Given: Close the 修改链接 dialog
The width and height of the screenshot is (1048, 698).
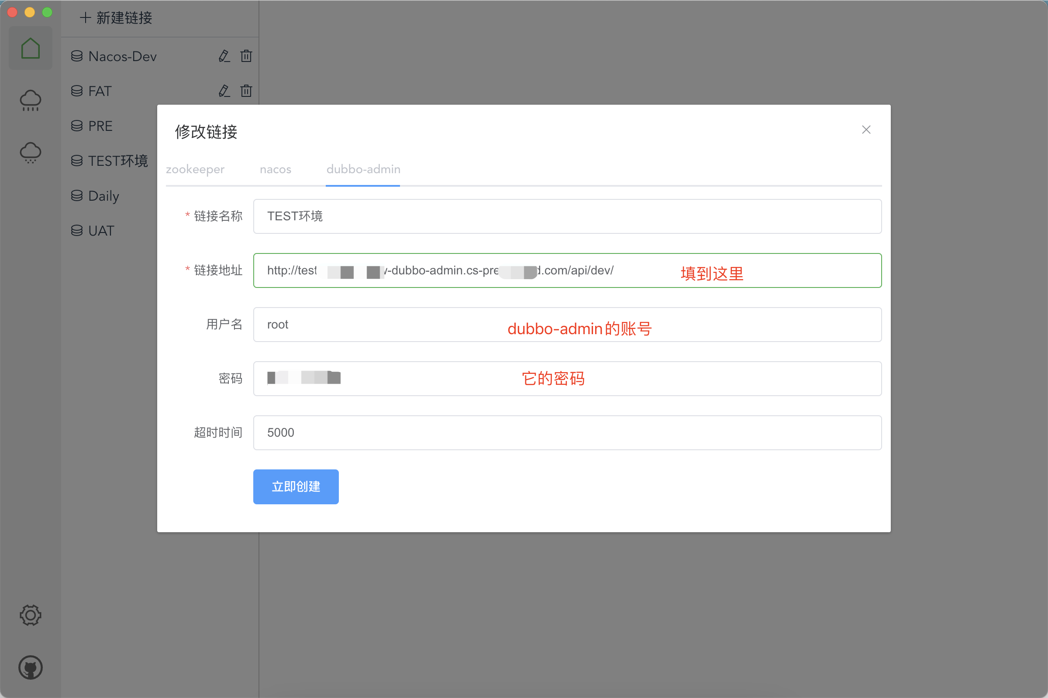Looking at the screenshot, I should [x=866, y=130].
